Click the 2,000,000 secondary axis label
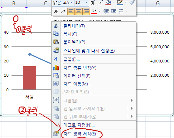This screenshot has height=138, width=174. point(160,75)
